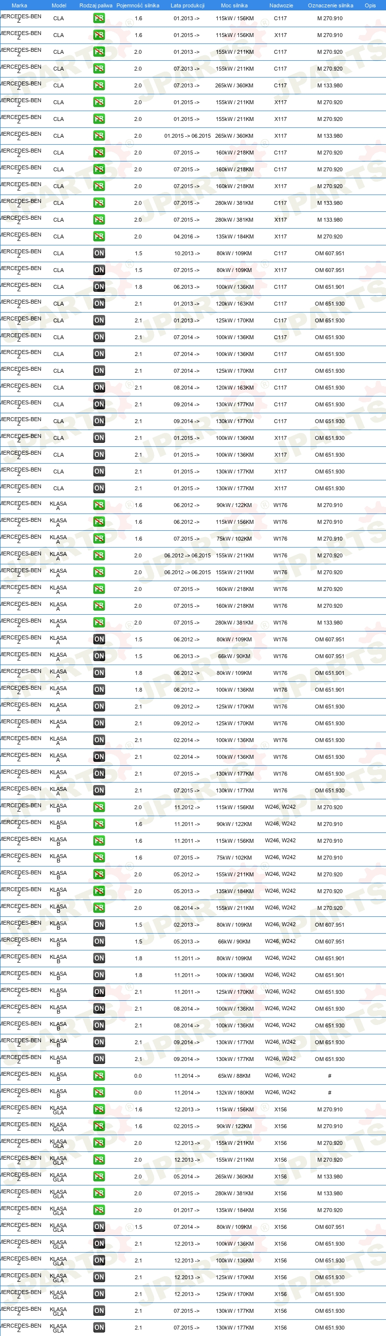Click the 65kW / 88KM power cell
Image resolution: width=386 pixels, height=1336 pixels.
point(234,1076)
